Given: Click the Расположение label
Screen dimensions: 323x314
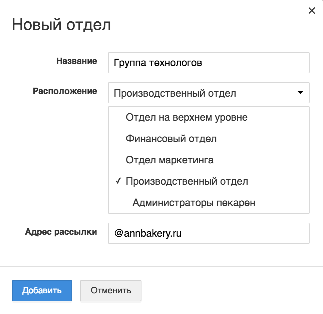Looking at the screenshot, I should pyautogui.click(x=65, y=91).
